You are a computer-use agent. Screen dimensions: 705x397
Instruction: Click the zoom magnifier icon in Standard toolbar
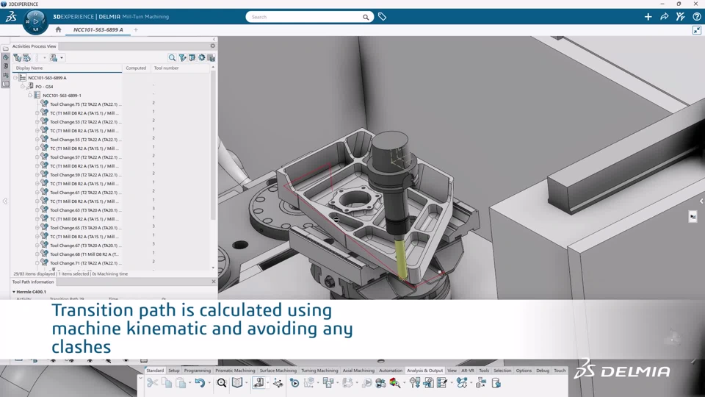[222, 383]
